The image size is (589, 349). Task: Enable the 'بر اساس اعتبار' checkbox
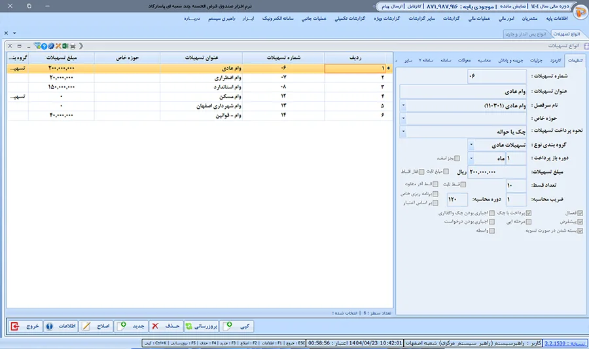point(435,203)
